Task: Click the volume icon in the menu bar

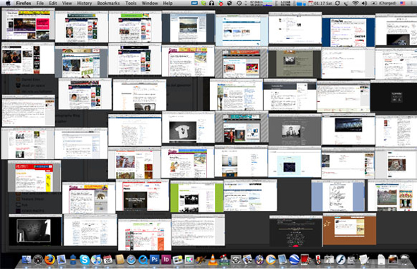Action: point(364,4)
